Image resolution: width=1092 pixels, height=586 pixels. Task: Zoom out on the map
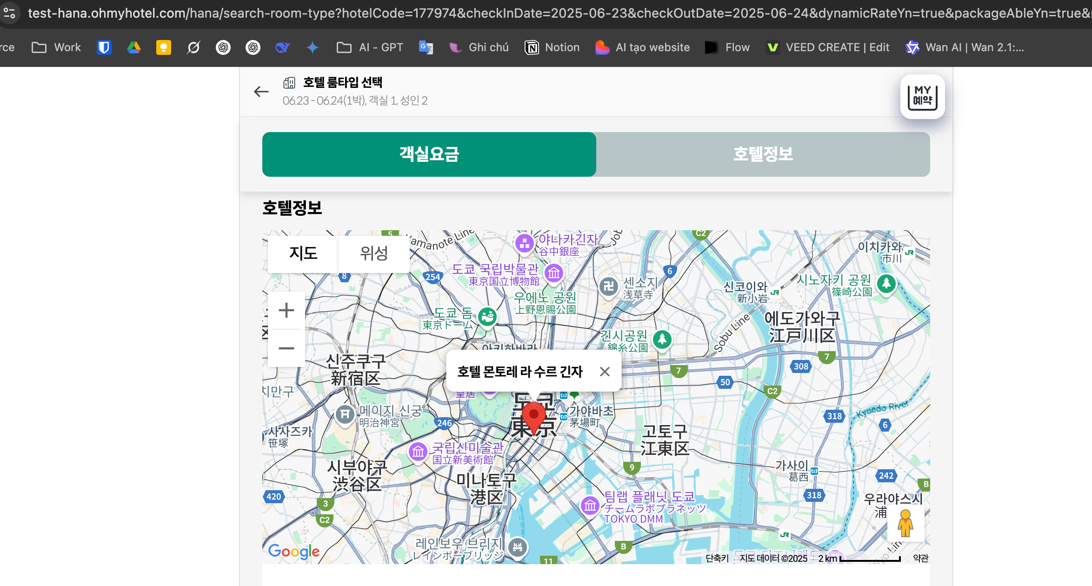pos(286,348)
